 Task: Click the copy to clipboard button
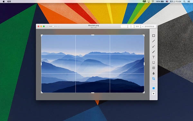[x=148, y=26]
